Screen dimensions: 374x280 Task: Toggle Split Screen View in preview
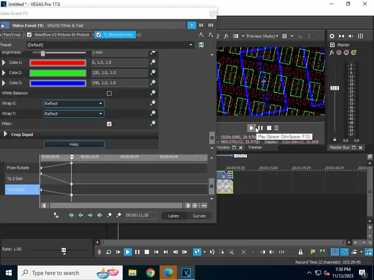(x=236, y=36)
